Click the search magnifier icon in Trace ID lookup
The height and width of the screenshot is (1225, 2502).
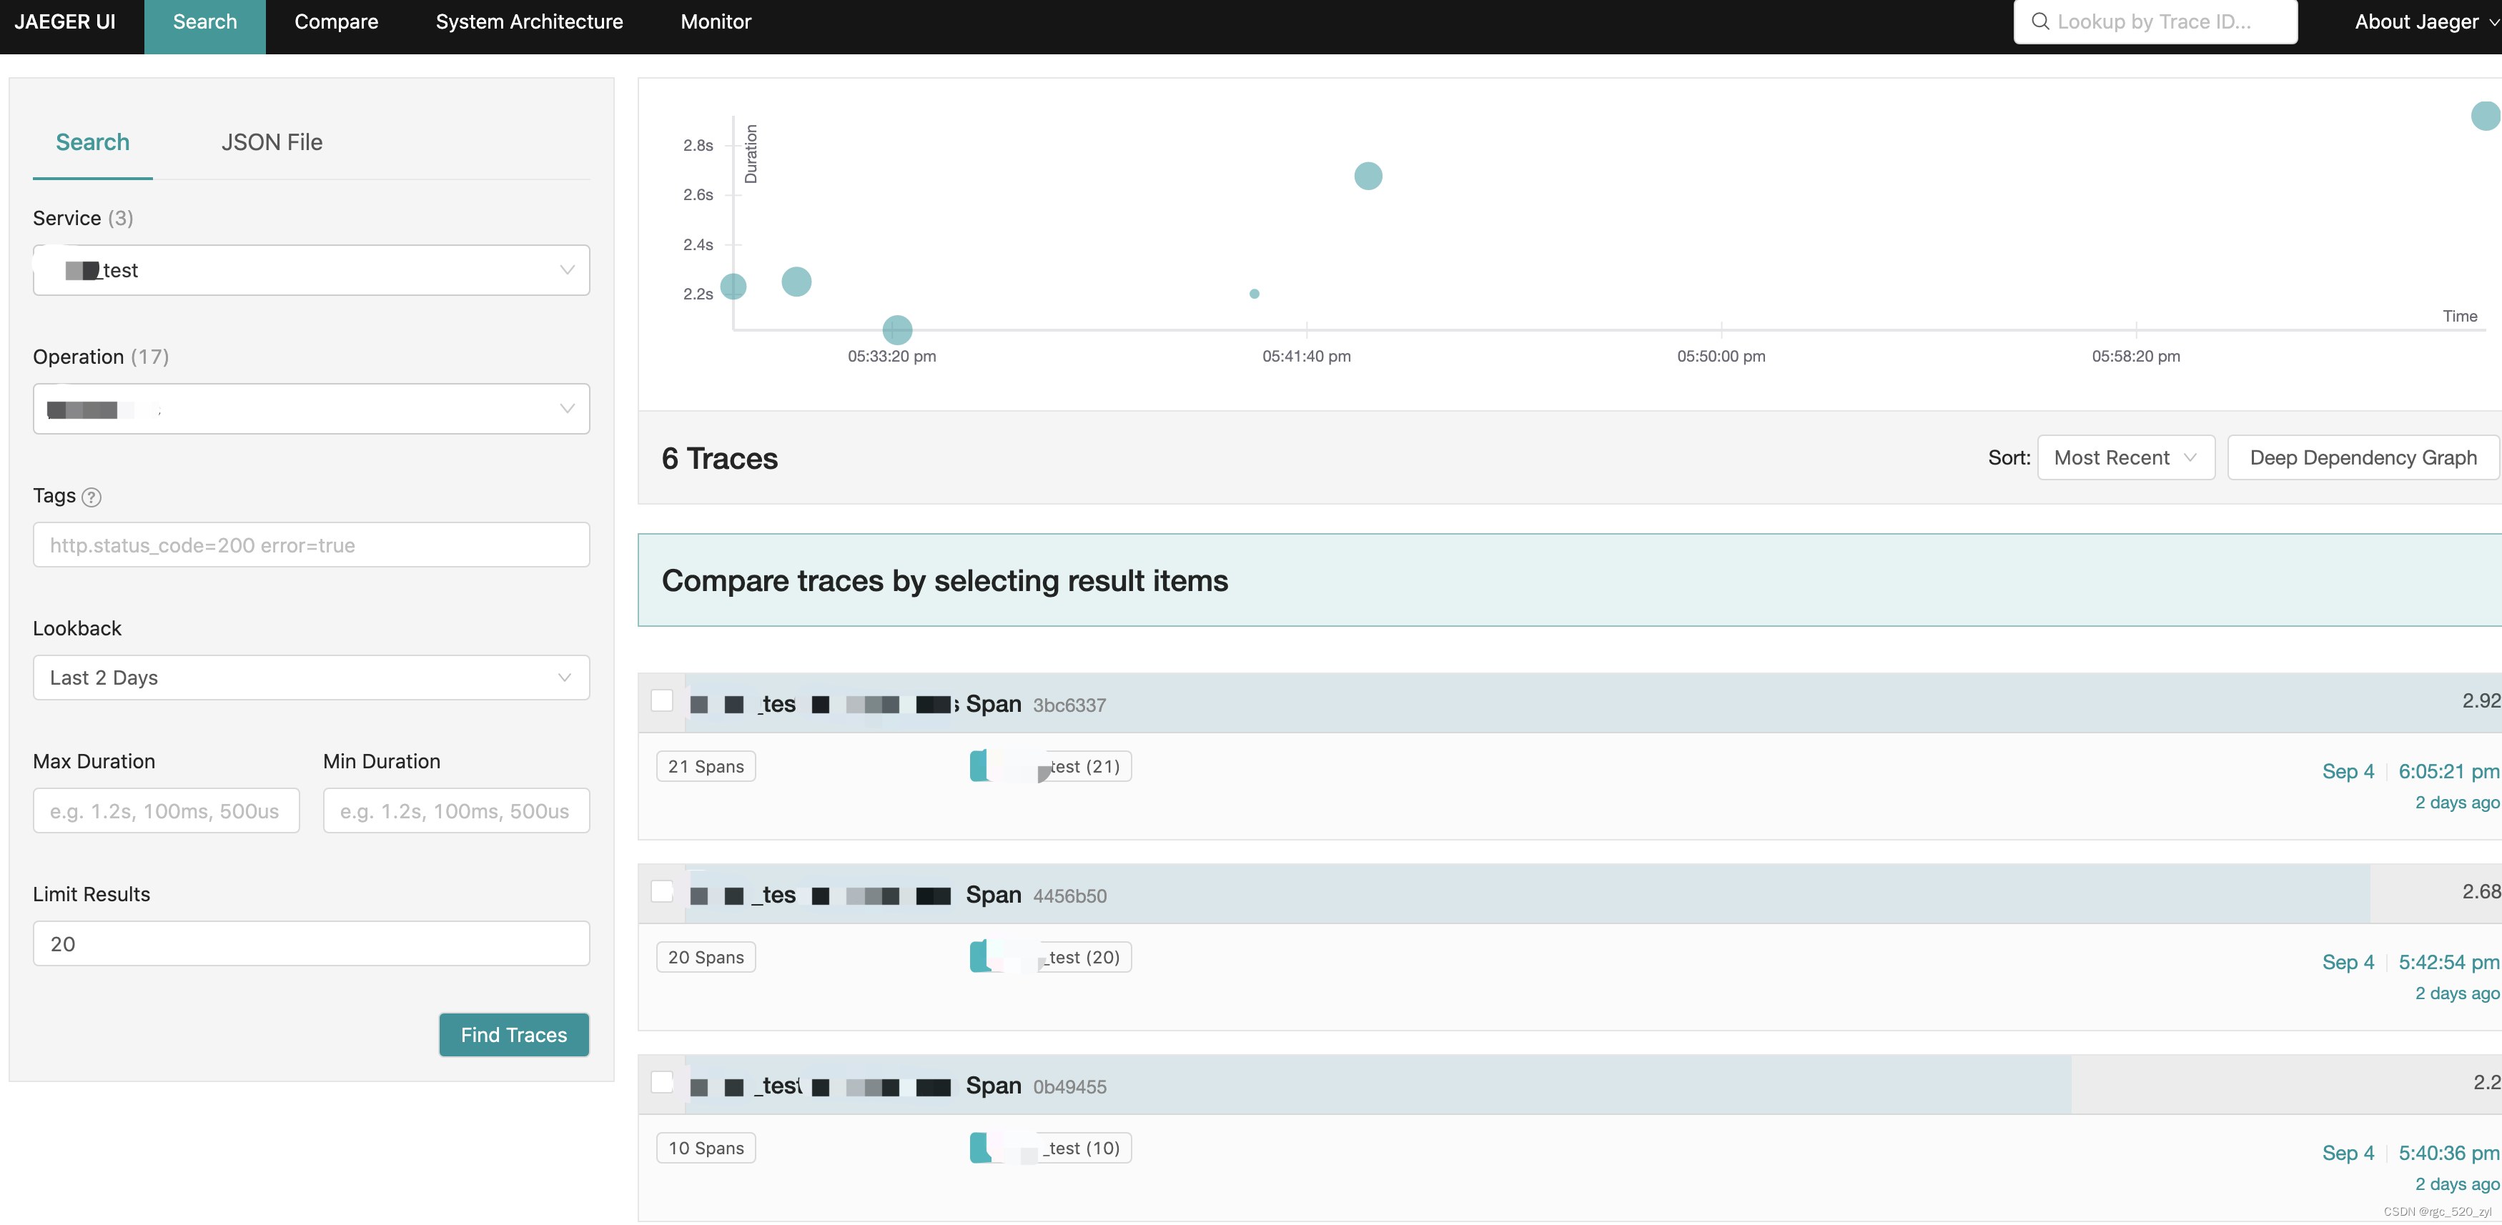click(2039, 21)
